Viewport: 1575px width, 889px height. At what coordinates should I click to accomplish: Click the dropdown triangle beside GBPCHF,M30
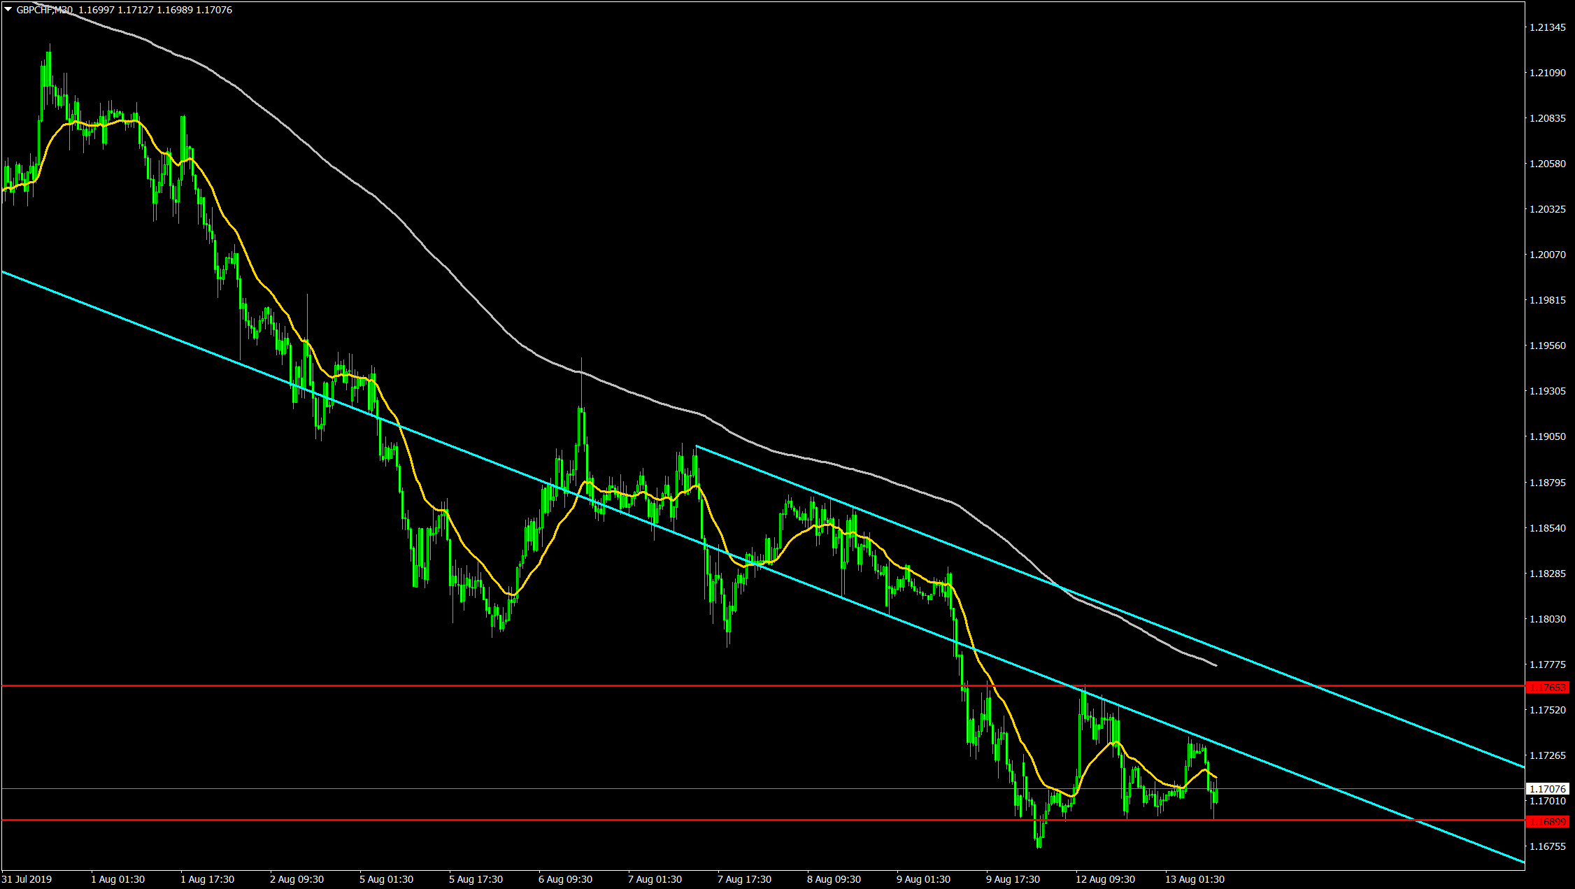click(x=8, y=10)
